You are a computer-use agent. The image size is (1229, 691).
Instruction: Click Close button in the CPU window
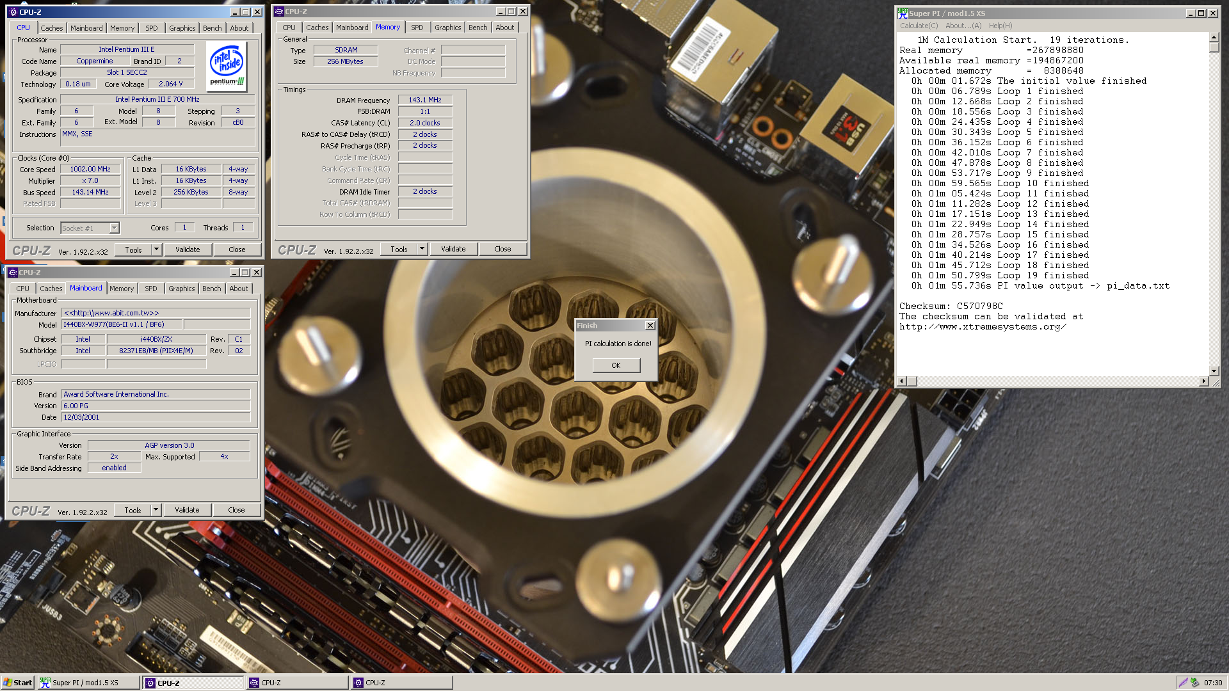[237, 250]
